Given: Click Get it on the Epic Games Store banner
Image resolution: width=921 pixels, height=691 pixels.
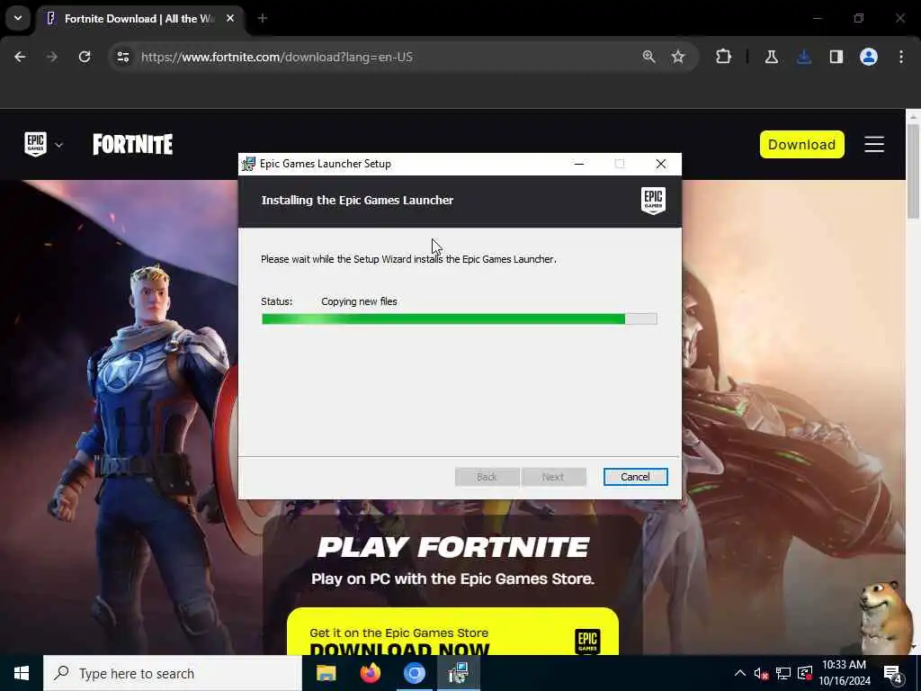Looking at the screenshot, I should pyautogui.click(x=452, y=633).
